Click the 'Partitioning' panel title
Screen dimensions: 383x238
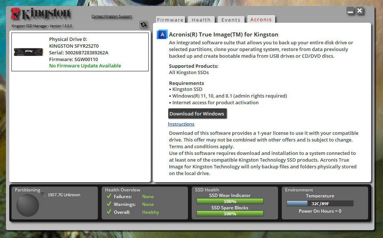tap(28, 190)
